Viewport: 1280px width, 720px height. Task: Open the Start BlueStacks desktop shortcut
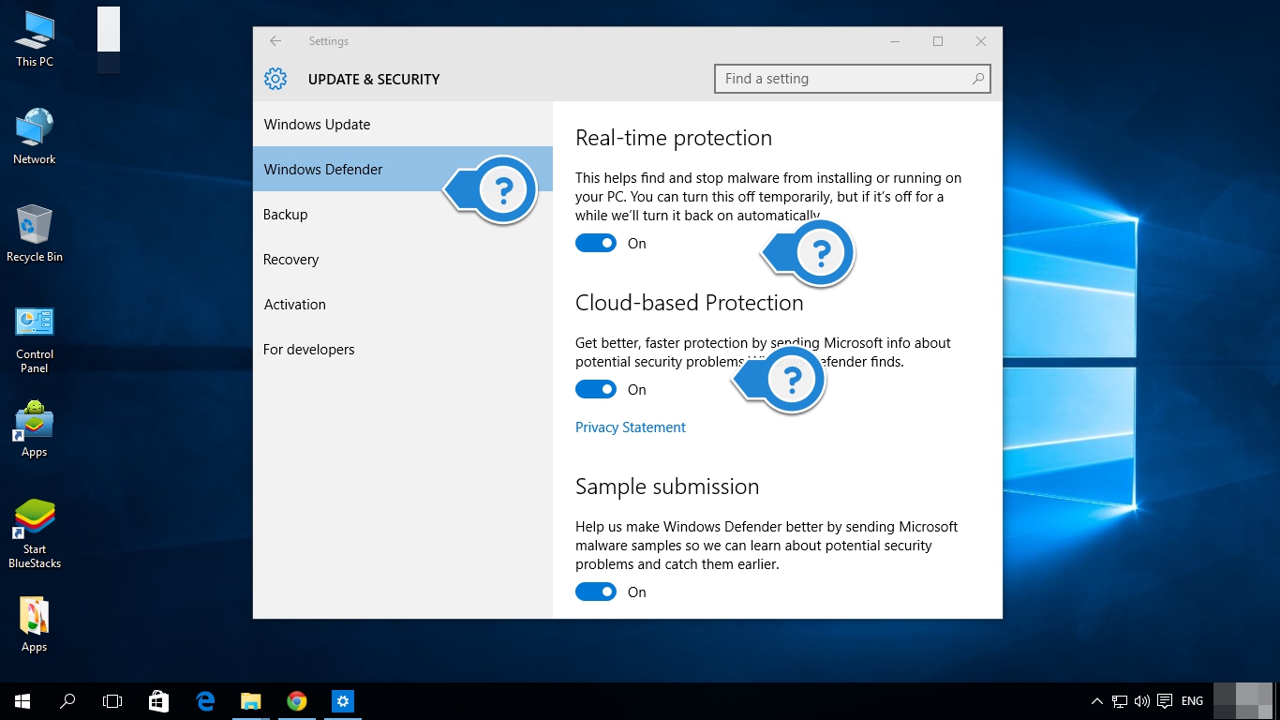(35, 534)
